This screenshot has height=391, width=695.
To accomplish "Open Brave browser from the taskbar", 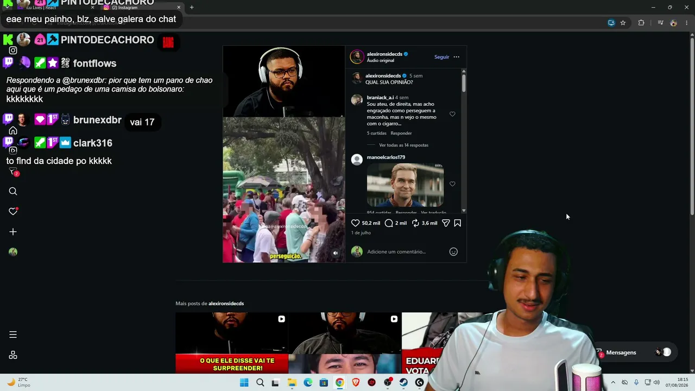I will pyautogui.click(x=356, y=383).
